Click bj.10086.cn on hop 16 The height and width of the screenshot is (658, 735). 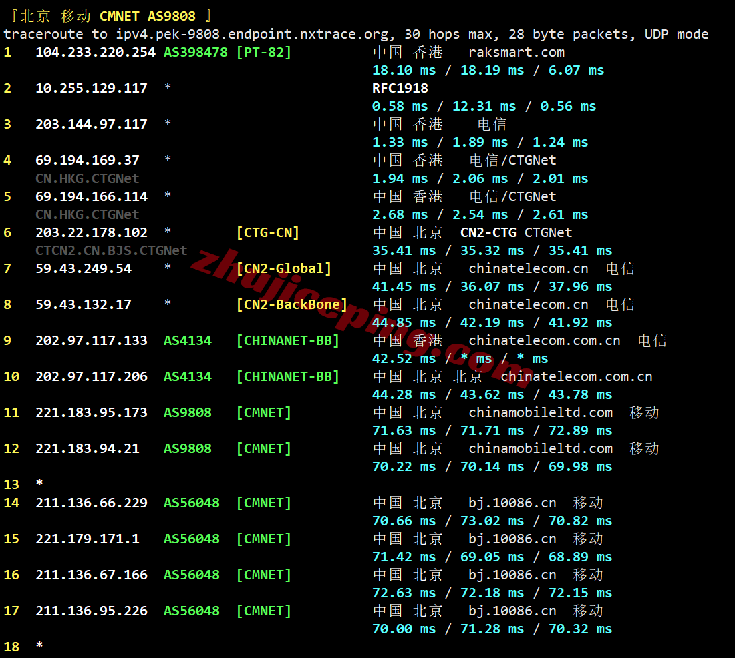click(x=512, y=575)
